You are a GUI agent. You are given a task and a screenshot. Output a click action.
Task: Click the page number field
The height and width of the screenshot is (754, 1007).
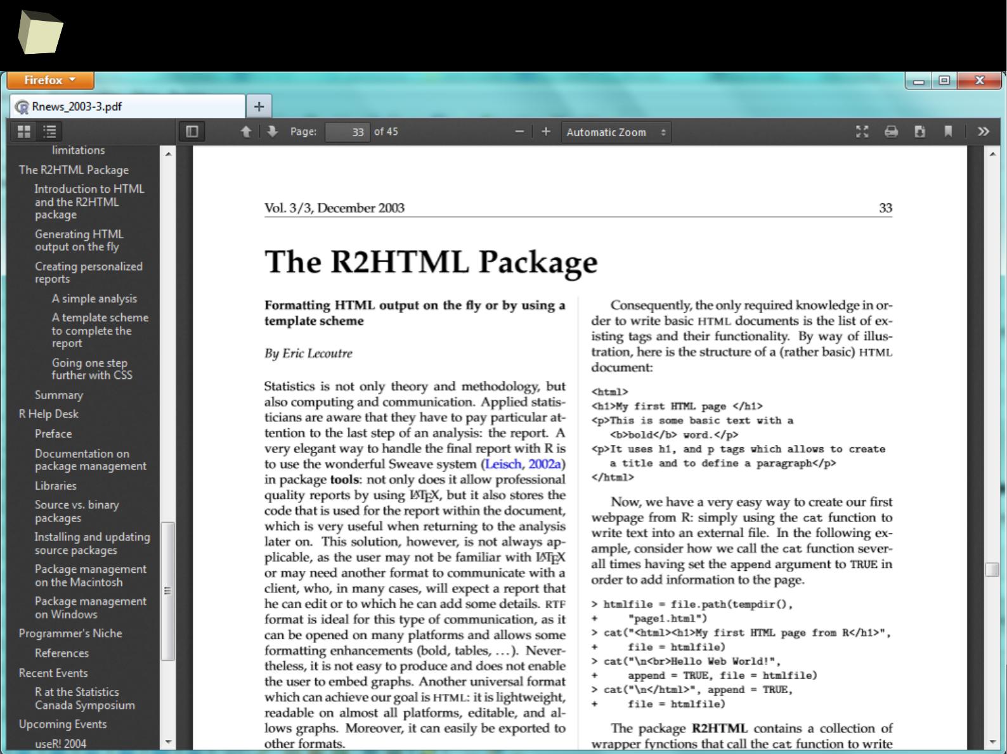(x=348, y=132)
